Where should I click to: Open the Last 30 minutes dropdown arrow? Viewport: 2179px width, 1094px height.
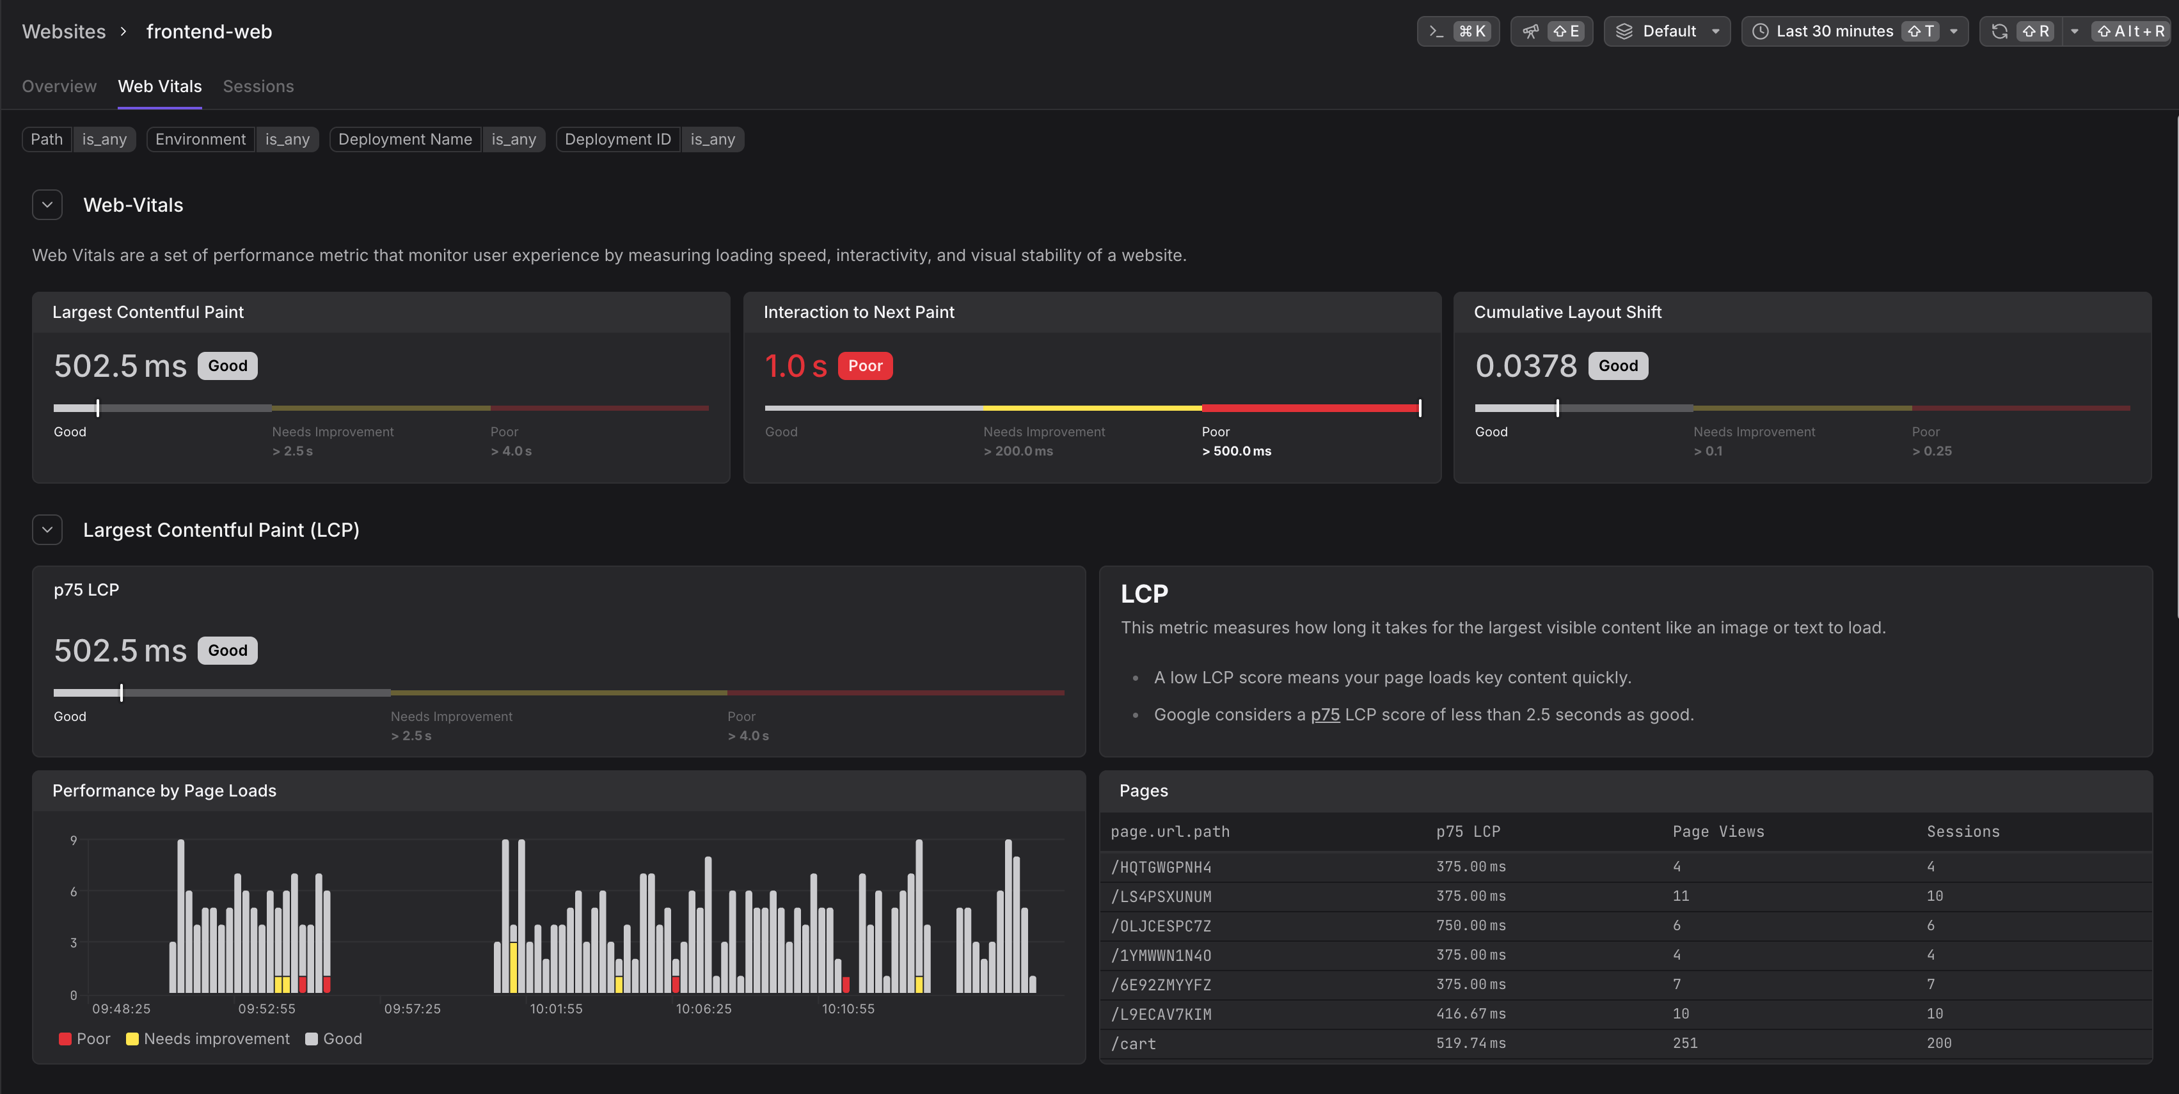click(1953, 31)
